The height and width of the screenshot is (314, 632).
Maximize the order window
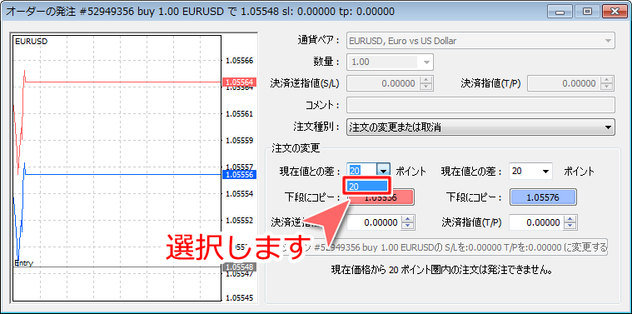pos(588,12)
